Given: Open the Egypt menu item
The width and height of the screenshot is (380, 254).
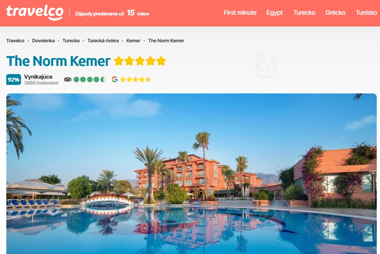Looking at the screenshot, I should (x=275, y=12).
